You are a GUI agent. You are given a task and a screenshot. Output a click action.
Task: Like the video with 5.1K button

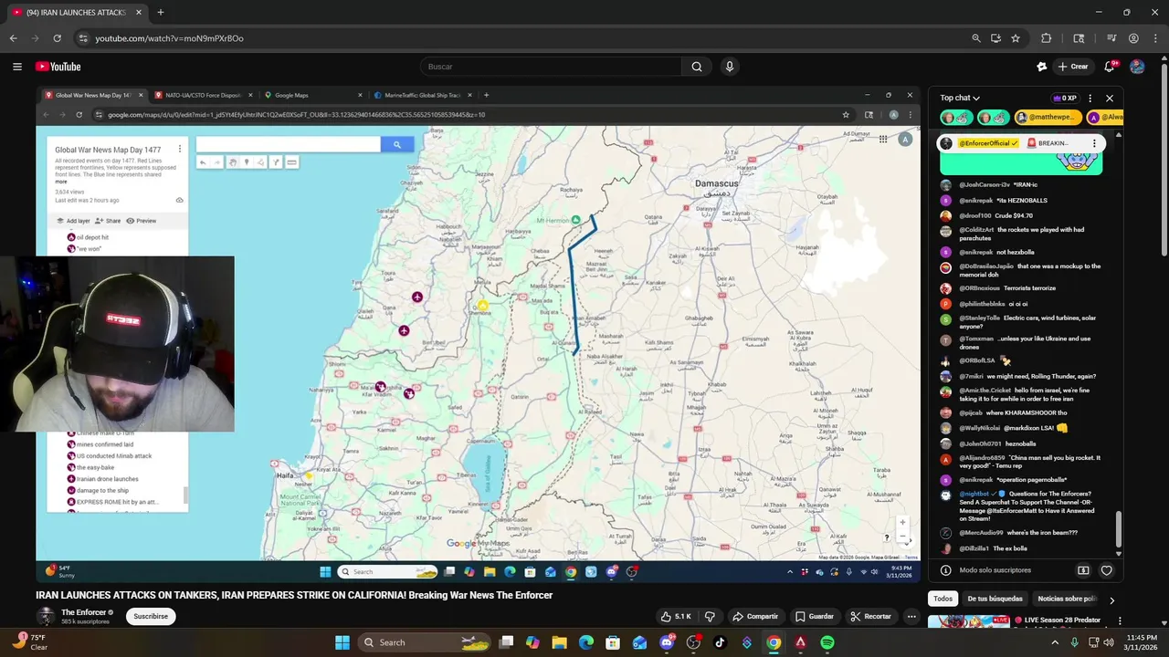[676, 616]
